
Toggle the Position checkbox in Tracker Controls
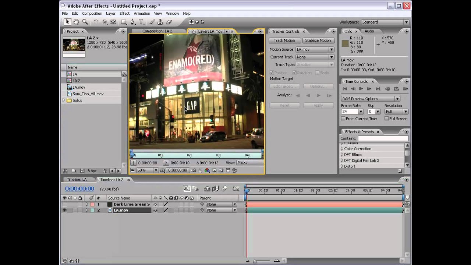272,73
